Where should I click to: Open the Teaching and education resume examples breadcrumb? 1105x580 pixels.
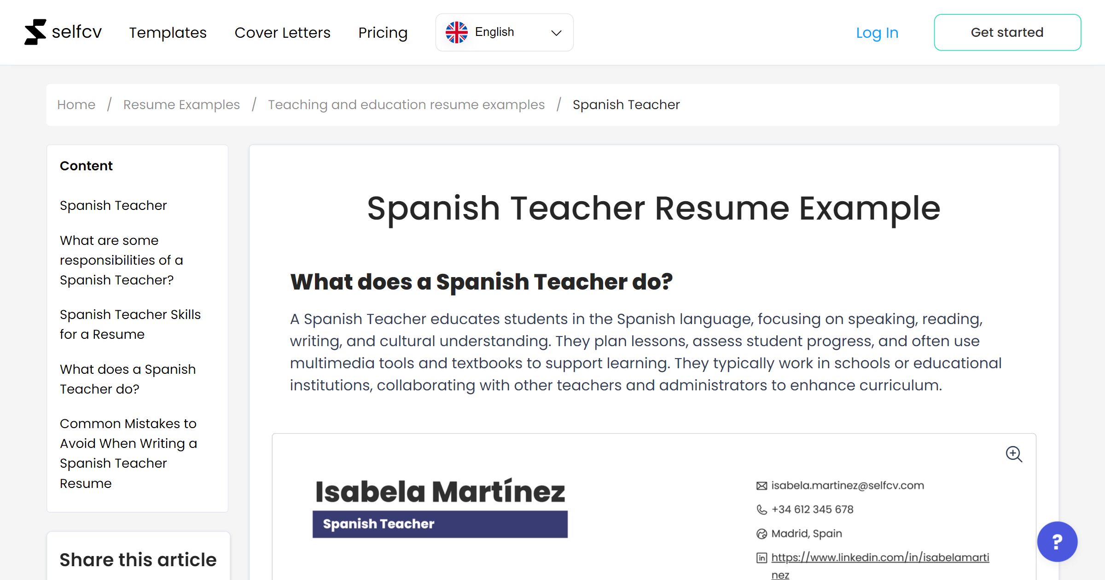tap(406, 104)
